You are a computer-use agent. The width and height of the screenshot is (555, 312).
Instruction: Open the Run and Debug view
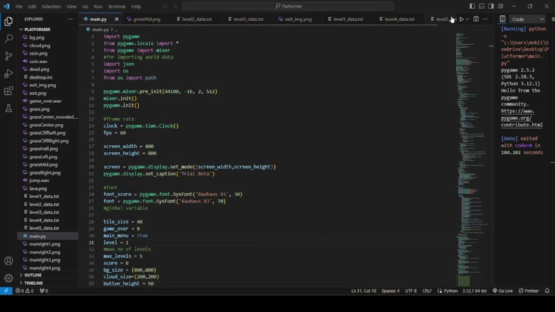click(9, 73)
